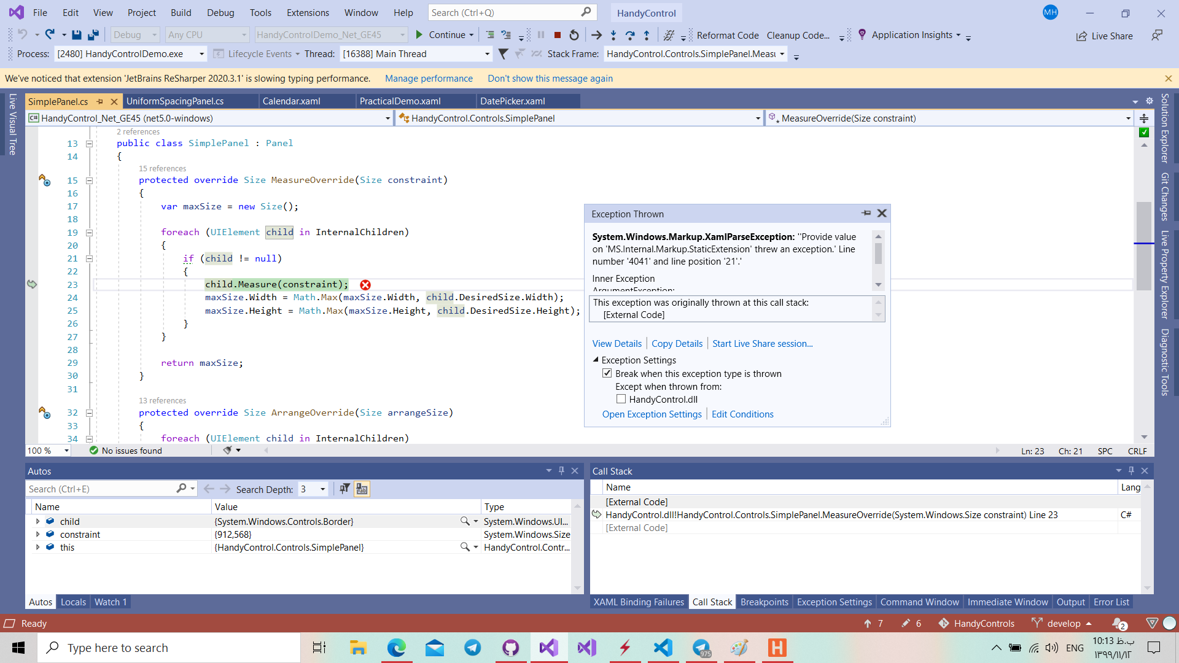The width and height of the screenshot is (1179, 663).
Task: Expand the constraint variable in Autos
Action: (38, 534)
